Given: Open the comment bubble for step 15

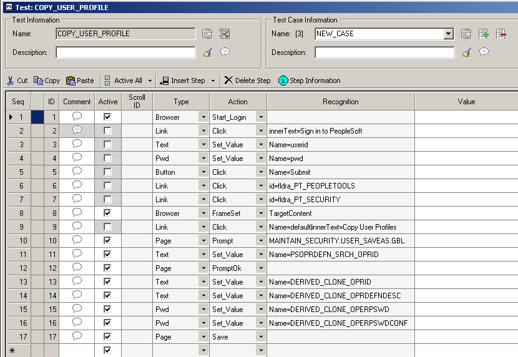Looking at the screenshot, I should pyautogui.click(x=77, y=308).
